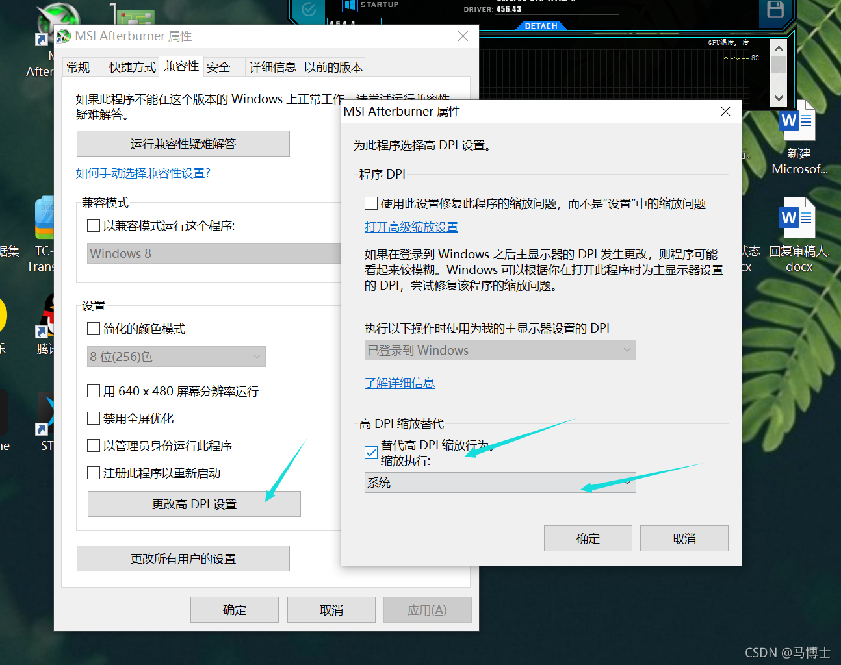Screen dimensions: 841x665
Task: Open the 8 位(256)色 color dropdown
Action: coord(176,357)
